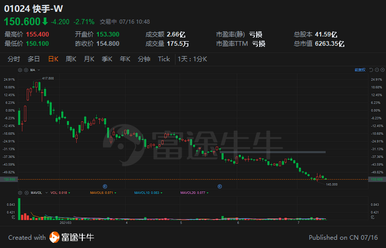Screen dimensions: 386x248
Task: Click the 145.000 low price label
Action: (331, 185)
